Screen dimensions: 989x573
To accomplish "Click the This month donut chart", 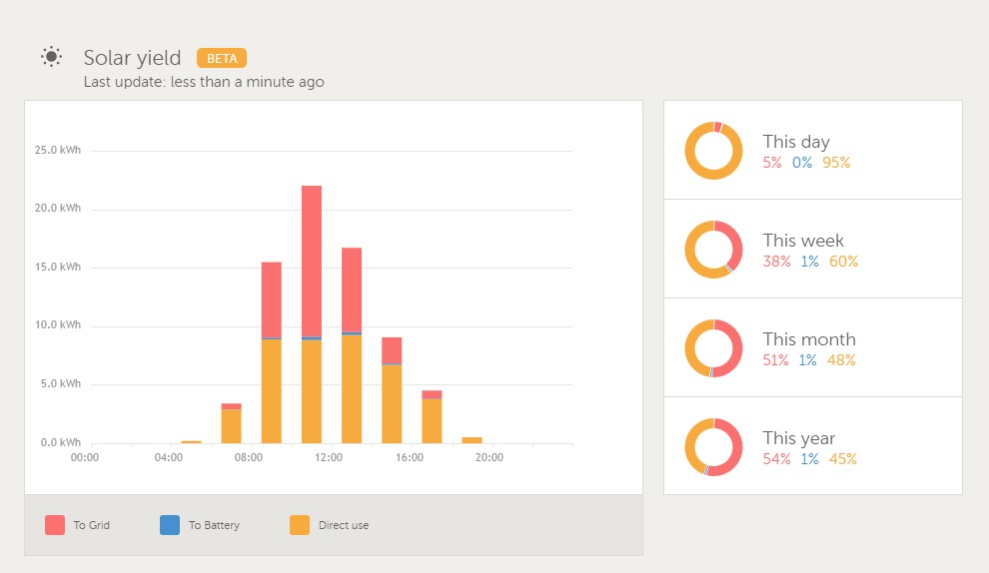I will [x=713, y=348].
